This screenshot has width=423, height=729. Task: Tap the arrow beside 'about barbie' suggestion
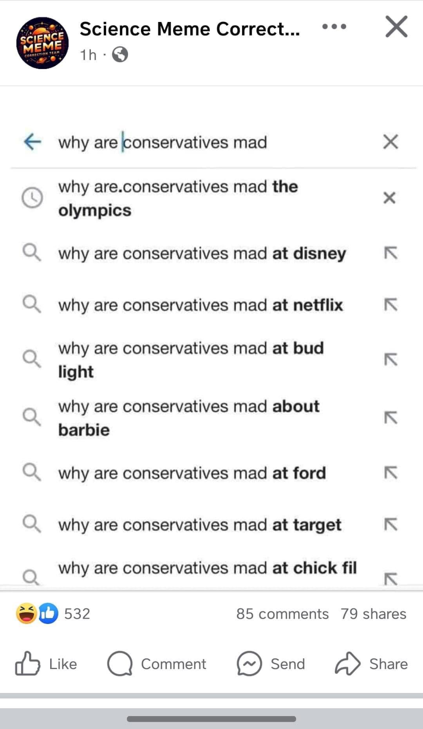[390, 418]
